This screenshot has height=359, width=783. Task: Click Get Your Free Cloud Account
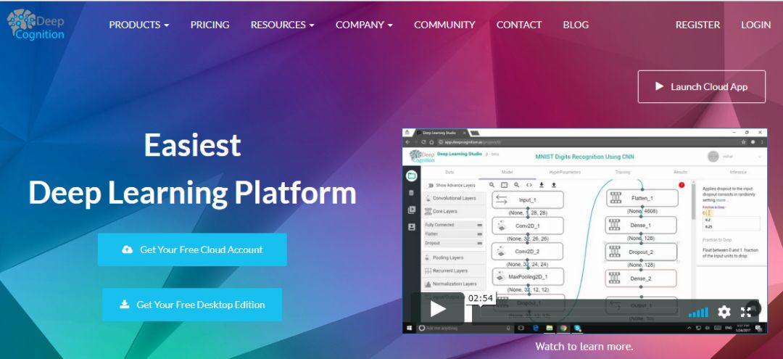coord(192,249)
